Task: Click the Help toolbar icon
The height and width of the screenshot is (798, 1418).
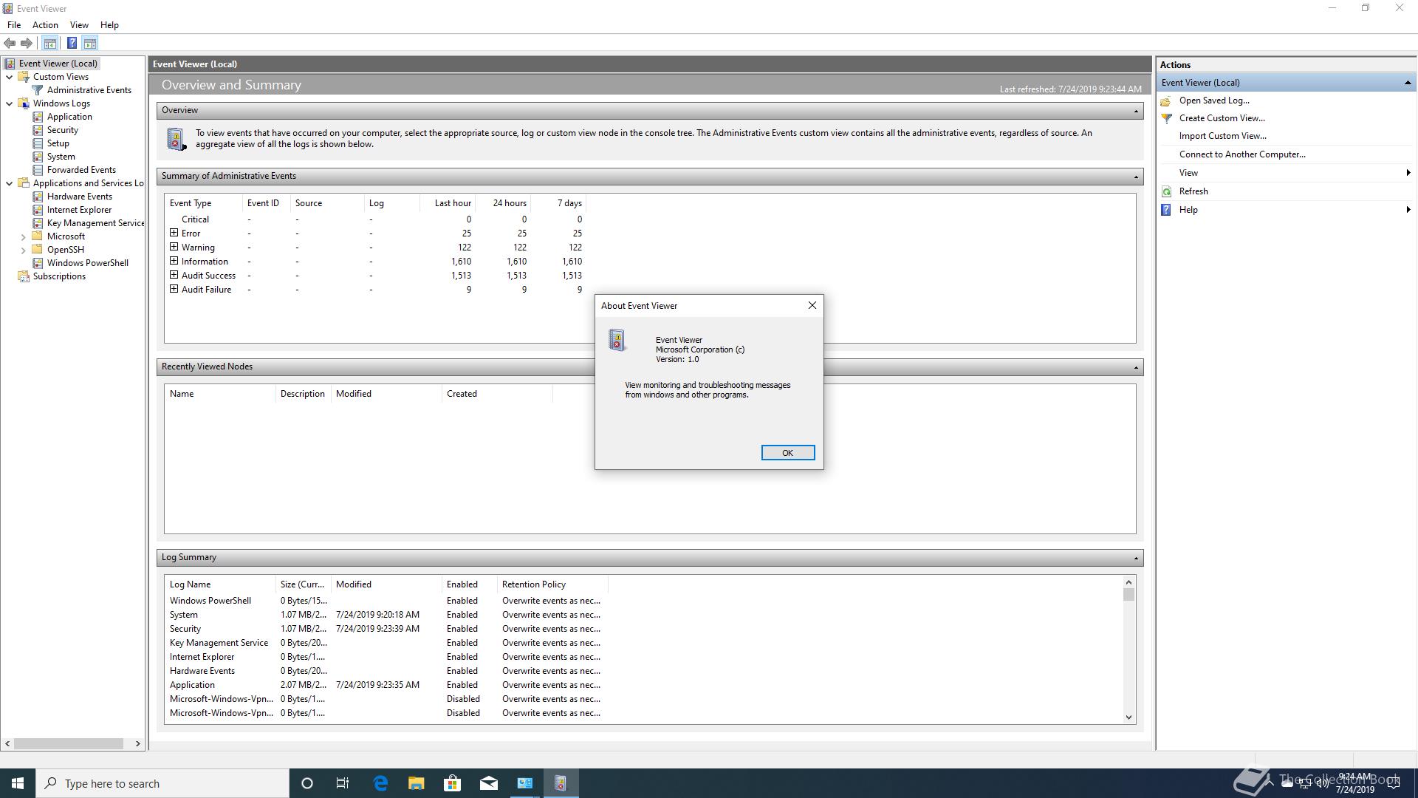Action: coord(72,44)
